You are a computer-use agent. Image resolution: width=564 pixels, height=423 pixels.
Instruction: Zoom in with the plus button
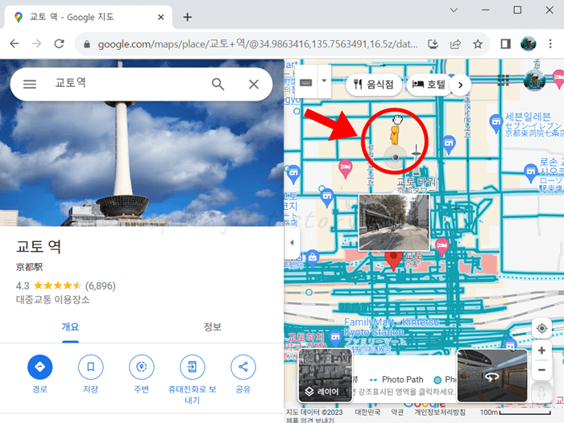[541, 351]
